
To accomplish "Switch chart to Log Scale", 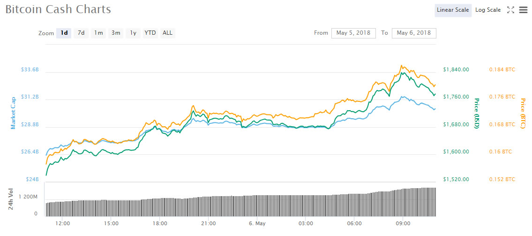I will pyautogui.click(x=488, y=10).
